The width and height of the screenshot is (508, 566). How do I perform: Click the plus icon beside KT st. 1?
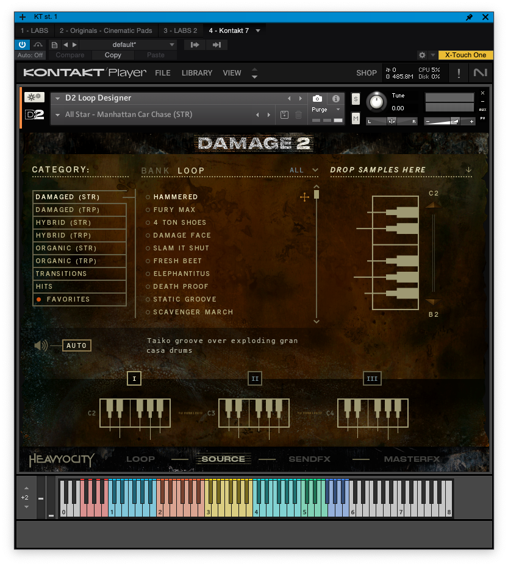[x=23, y=17]
